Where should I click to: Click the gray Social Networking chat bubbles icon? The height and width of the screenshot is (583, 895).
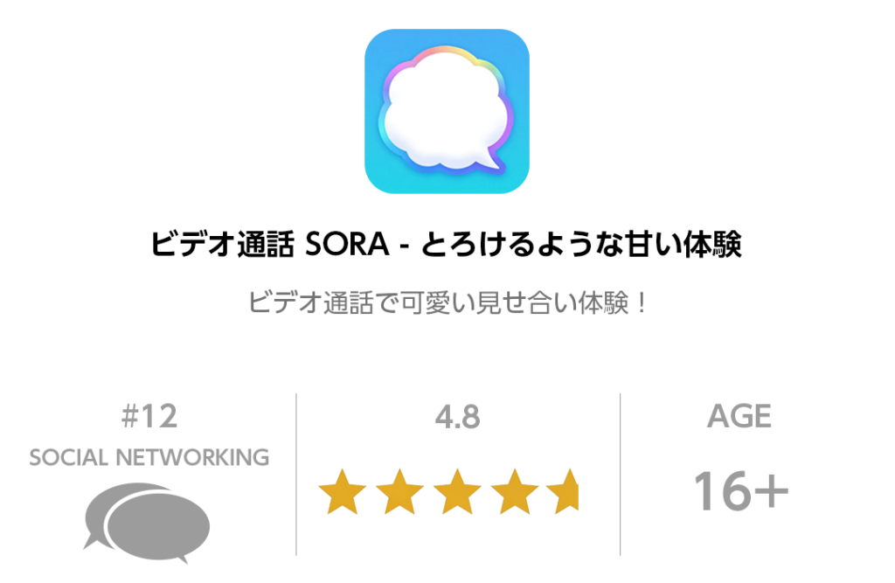tap(147, 523)
